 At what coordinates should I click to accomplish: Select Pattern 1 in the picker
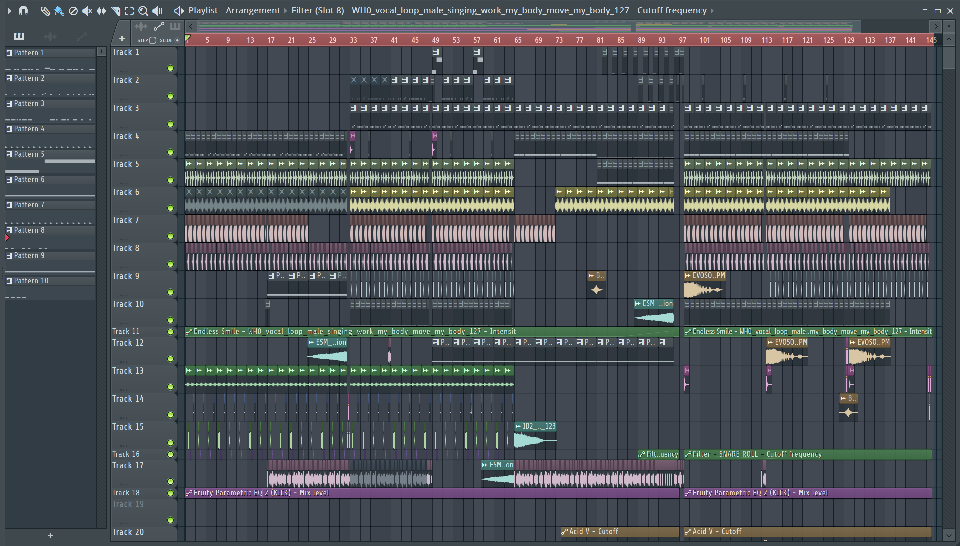[50, 53]
